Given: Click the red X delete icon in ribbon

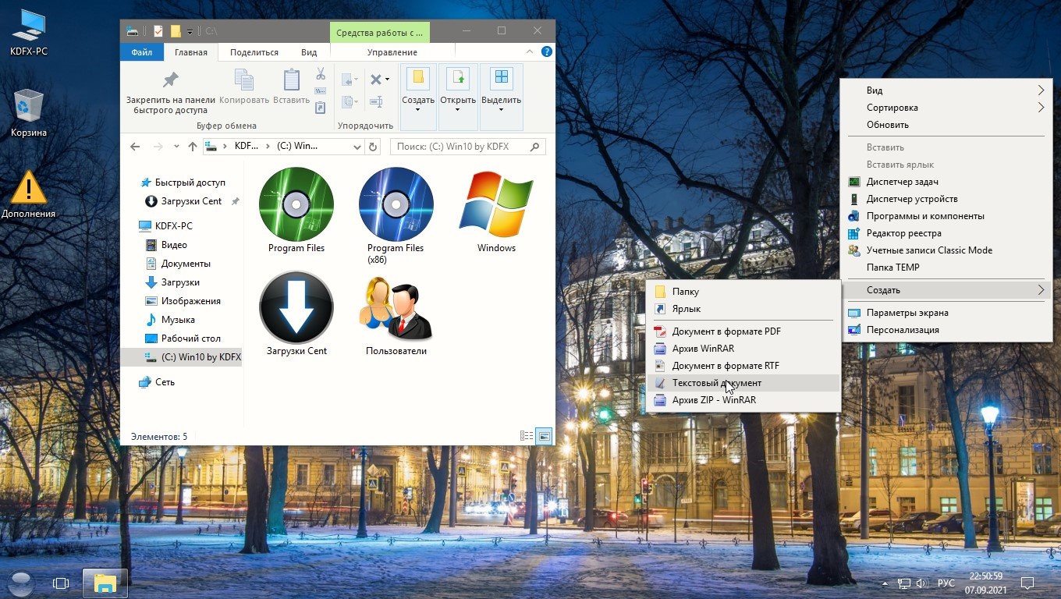Looking at the screenshot, I should pyautogui.click(x=375, y=79).
